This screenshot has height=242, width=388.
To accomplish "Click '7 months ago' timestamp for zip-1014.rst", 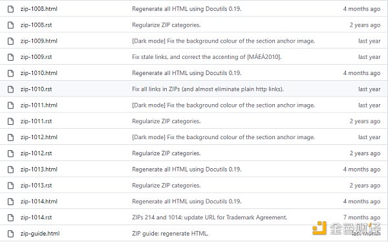I will point(361,217).
